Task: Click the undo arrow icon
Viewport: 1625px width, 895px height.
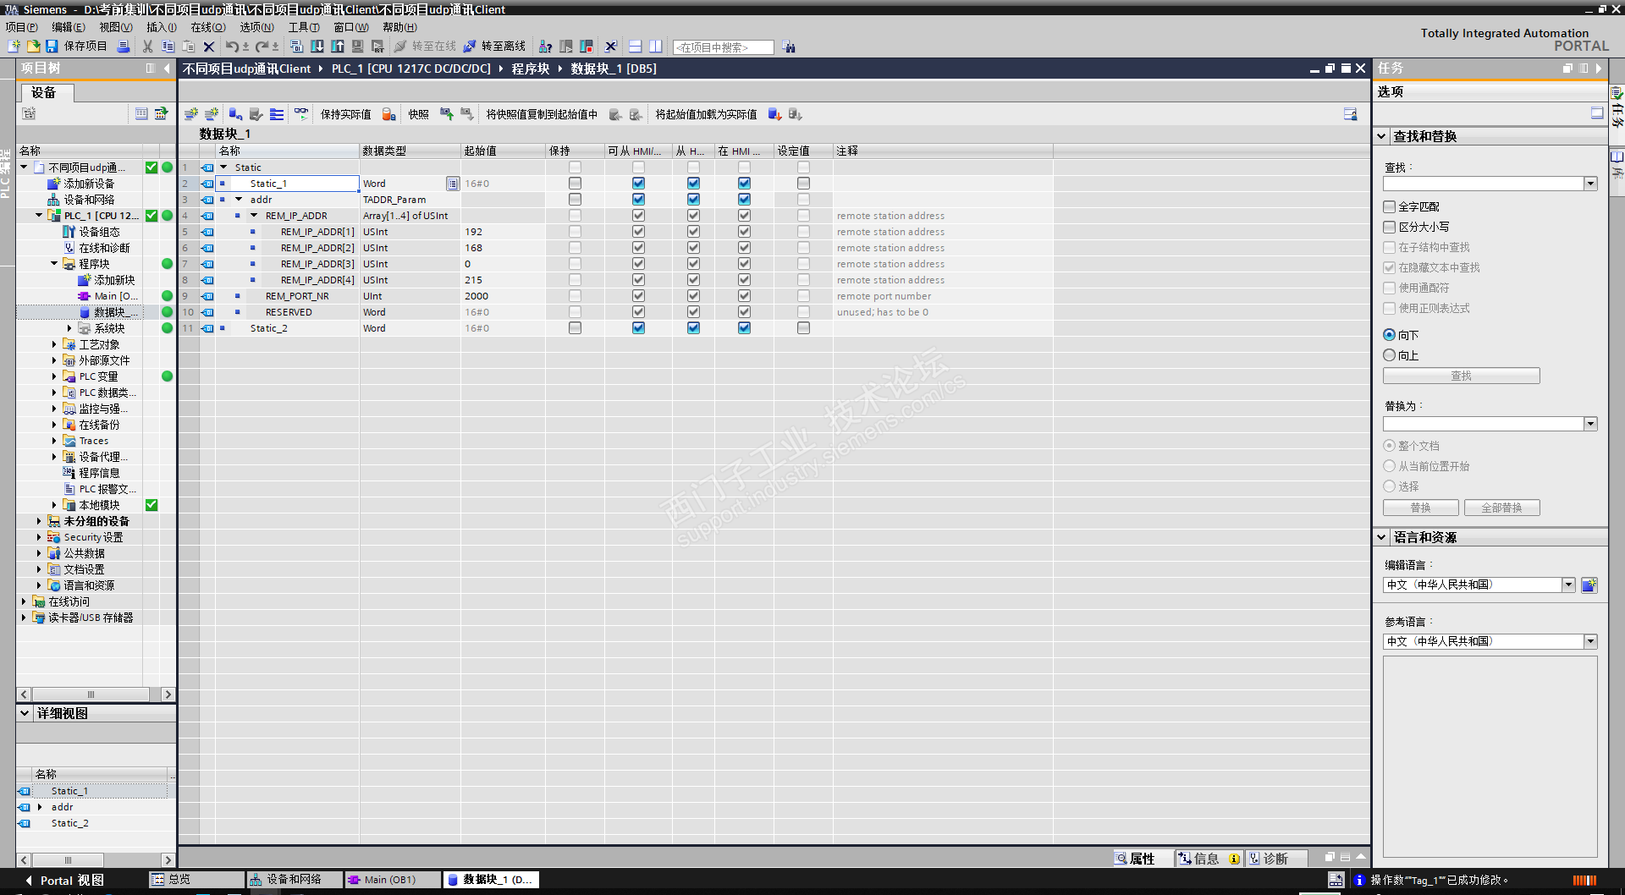Action: pyautogui.click(x=231, y=47)
